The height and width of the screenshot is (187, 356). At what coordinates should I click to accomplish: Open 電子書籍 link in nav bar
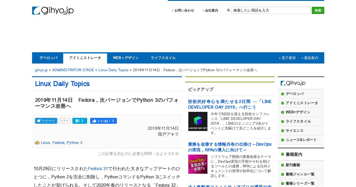(288, 58)
